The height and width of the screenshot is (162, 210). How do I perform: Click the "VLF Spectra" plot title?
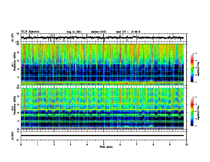(x=30, y=32)
